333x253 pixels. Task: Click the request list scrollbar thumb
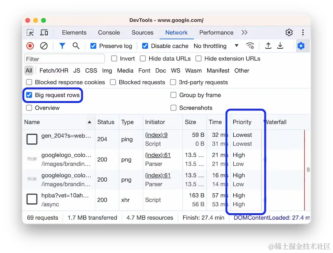point(308,169)
